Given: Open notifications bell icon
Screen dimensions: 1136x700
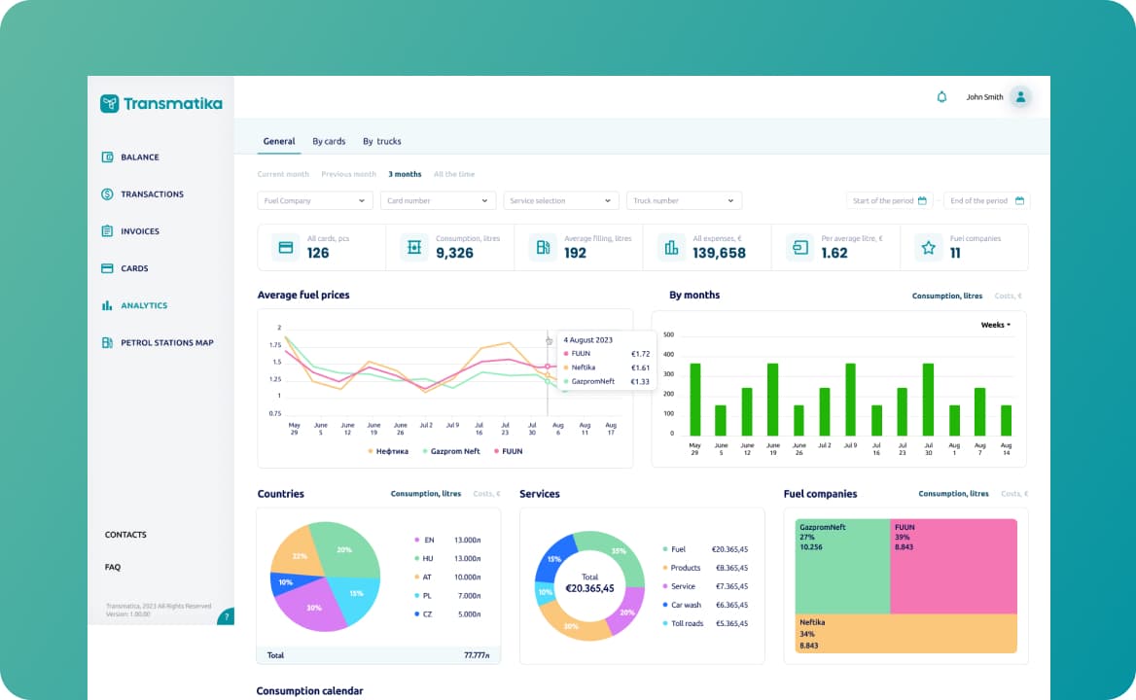Looking at the screenshot, I should click(941, 97).
